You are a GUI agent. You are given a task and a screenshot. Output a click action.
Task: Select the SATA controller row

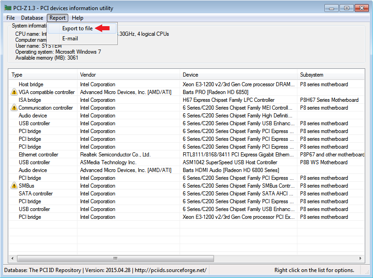click(x=186, y=194)
